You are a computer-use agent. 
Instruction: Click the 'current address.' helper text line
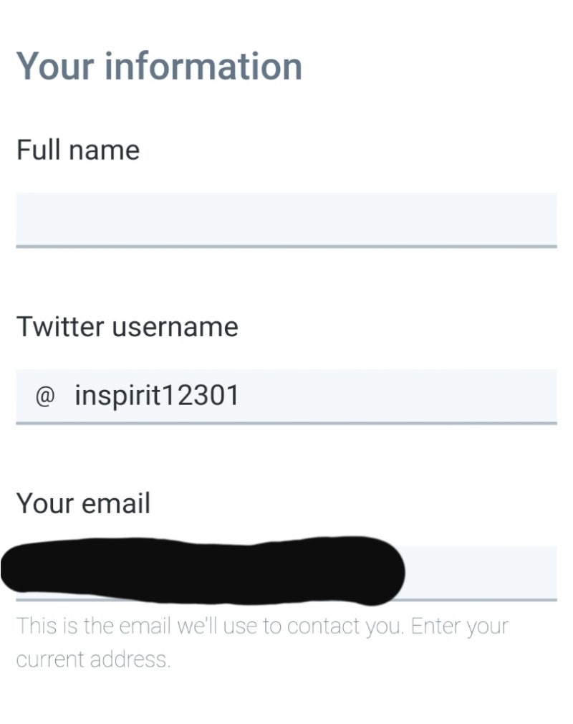point(93,659)
